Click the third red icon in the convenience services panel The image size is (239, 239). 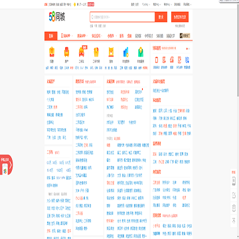coord(172,60)
